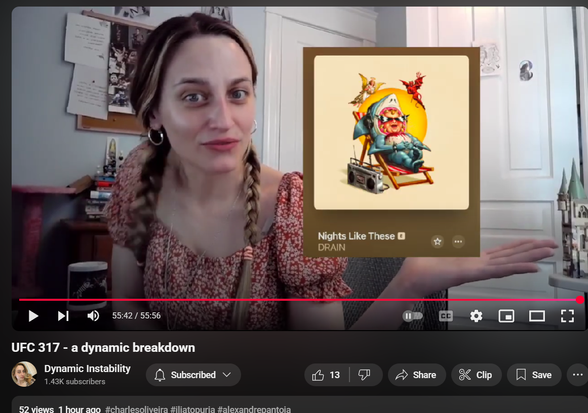The width and height of the screenshot is (588, 413).
Task: Click the 'DRAIN' artist name
Action: [x=332, y=248]
